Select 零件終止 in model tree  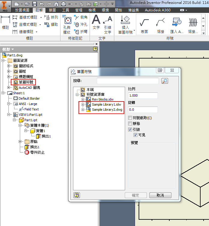35,152
